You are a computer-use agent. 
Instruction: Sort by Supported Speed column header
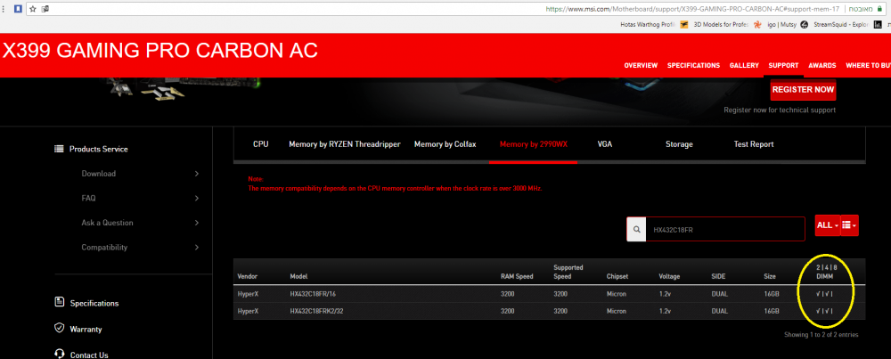(x=568, y=272)
